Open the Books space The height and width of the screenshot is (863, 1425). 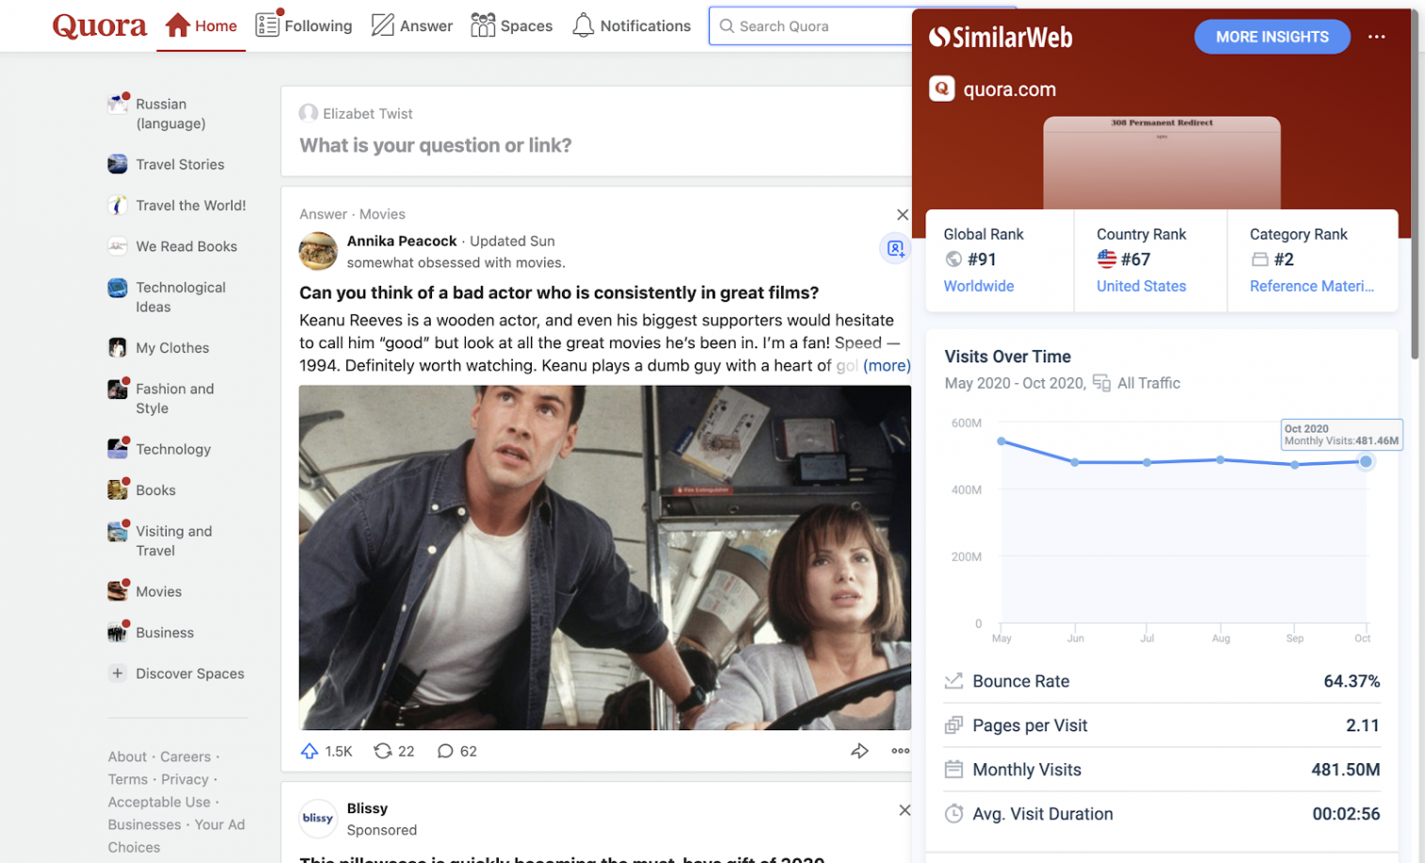tap(142, 489)
